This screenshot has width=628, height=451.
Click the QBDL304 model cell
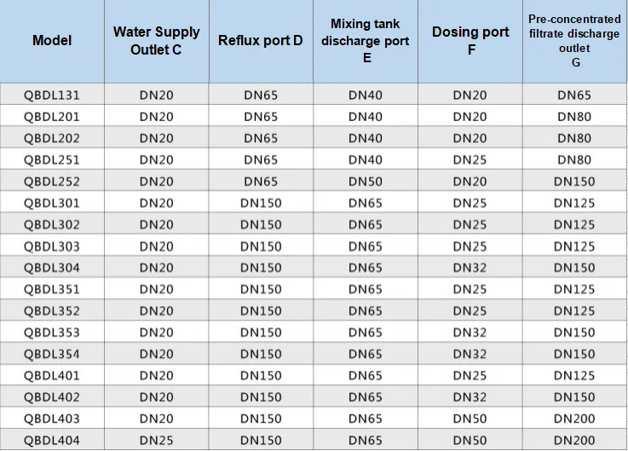(x=52, y=268)
